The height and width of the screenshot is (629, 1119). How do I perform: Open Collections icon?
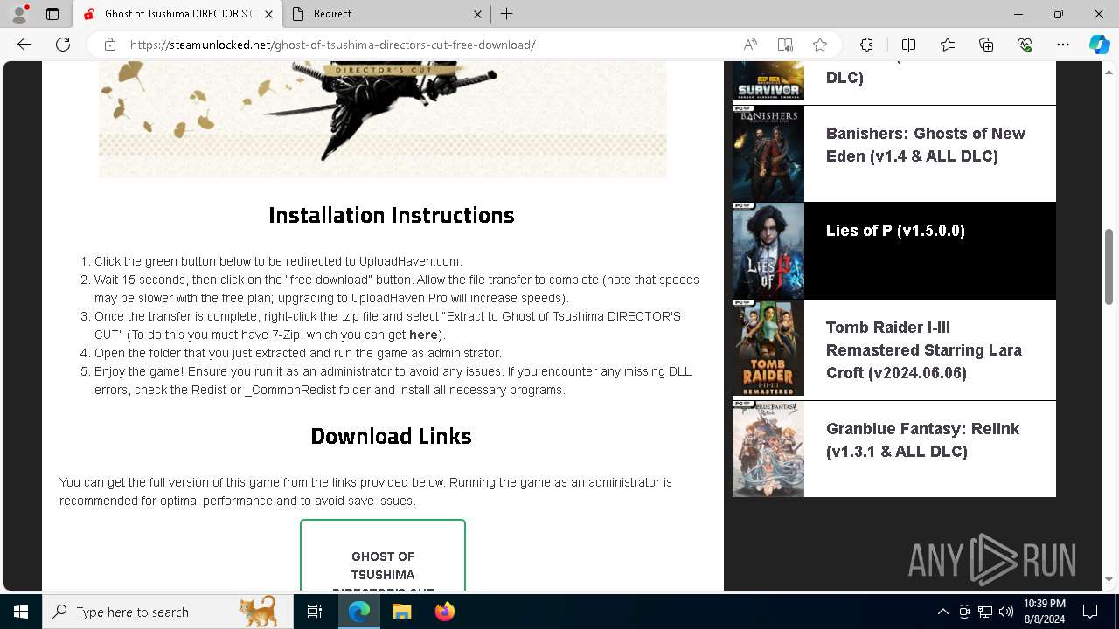click(x=986, y=45)
